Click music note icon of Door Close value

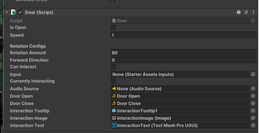point(114,103)
